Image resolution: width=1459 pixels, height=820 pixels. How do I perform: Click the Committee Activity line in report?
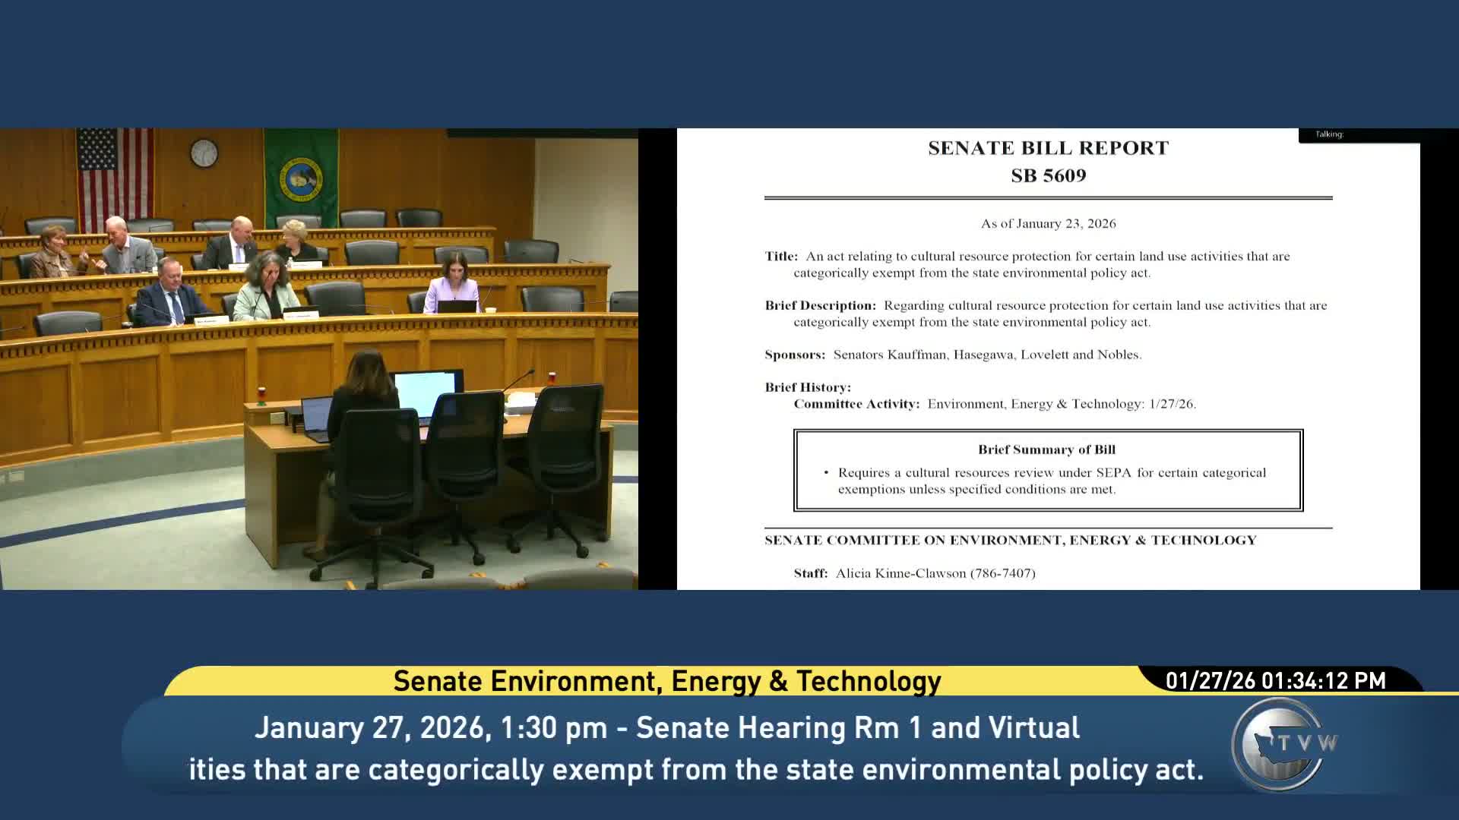[994, 404]
